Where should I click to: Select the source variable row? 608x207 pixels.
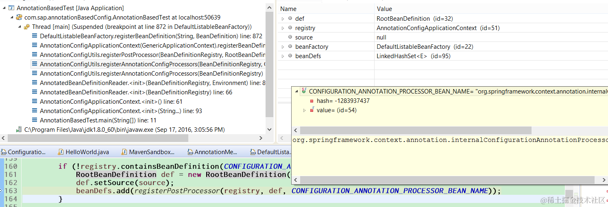[x=442, y=37]
